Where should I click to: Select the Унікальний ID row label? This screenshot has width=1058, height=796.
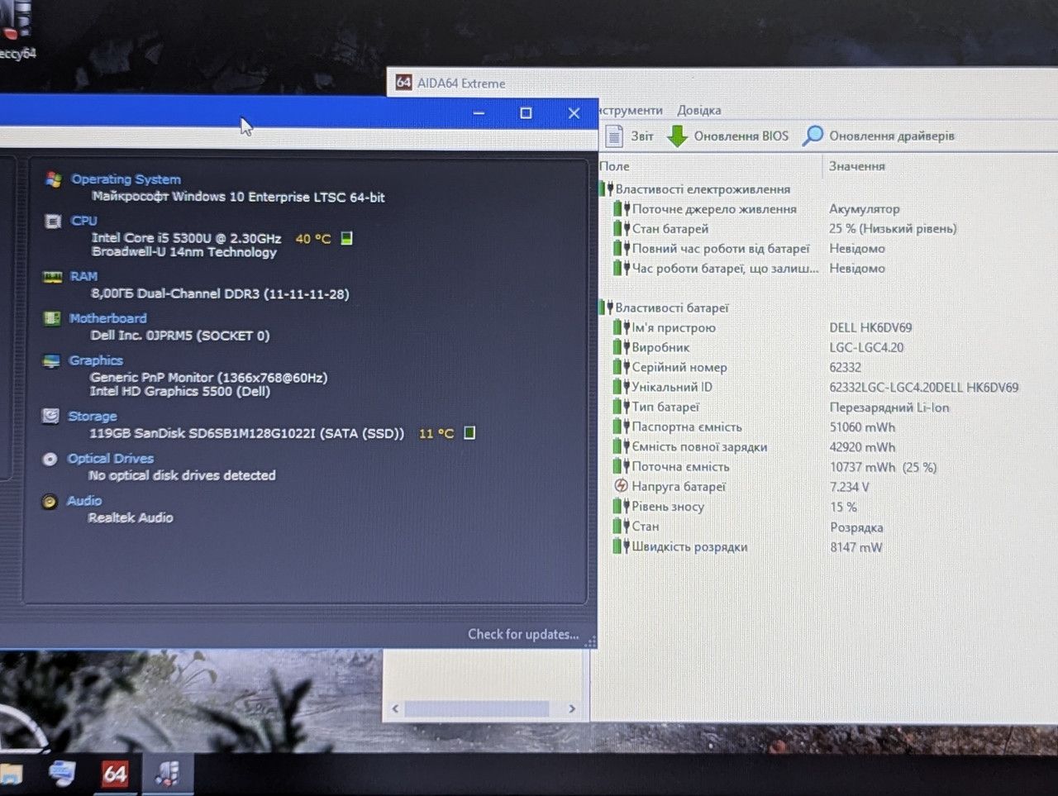(x=672, y=387)
